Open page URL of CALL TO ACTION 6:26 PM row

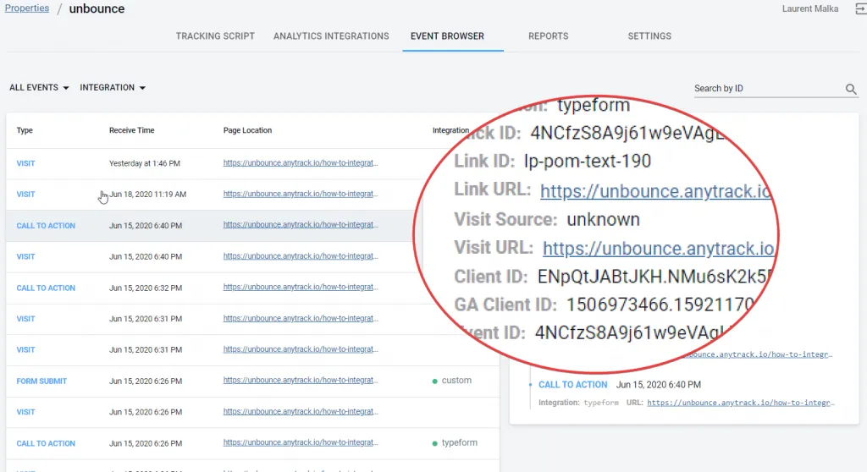click(x=301, y=442)
